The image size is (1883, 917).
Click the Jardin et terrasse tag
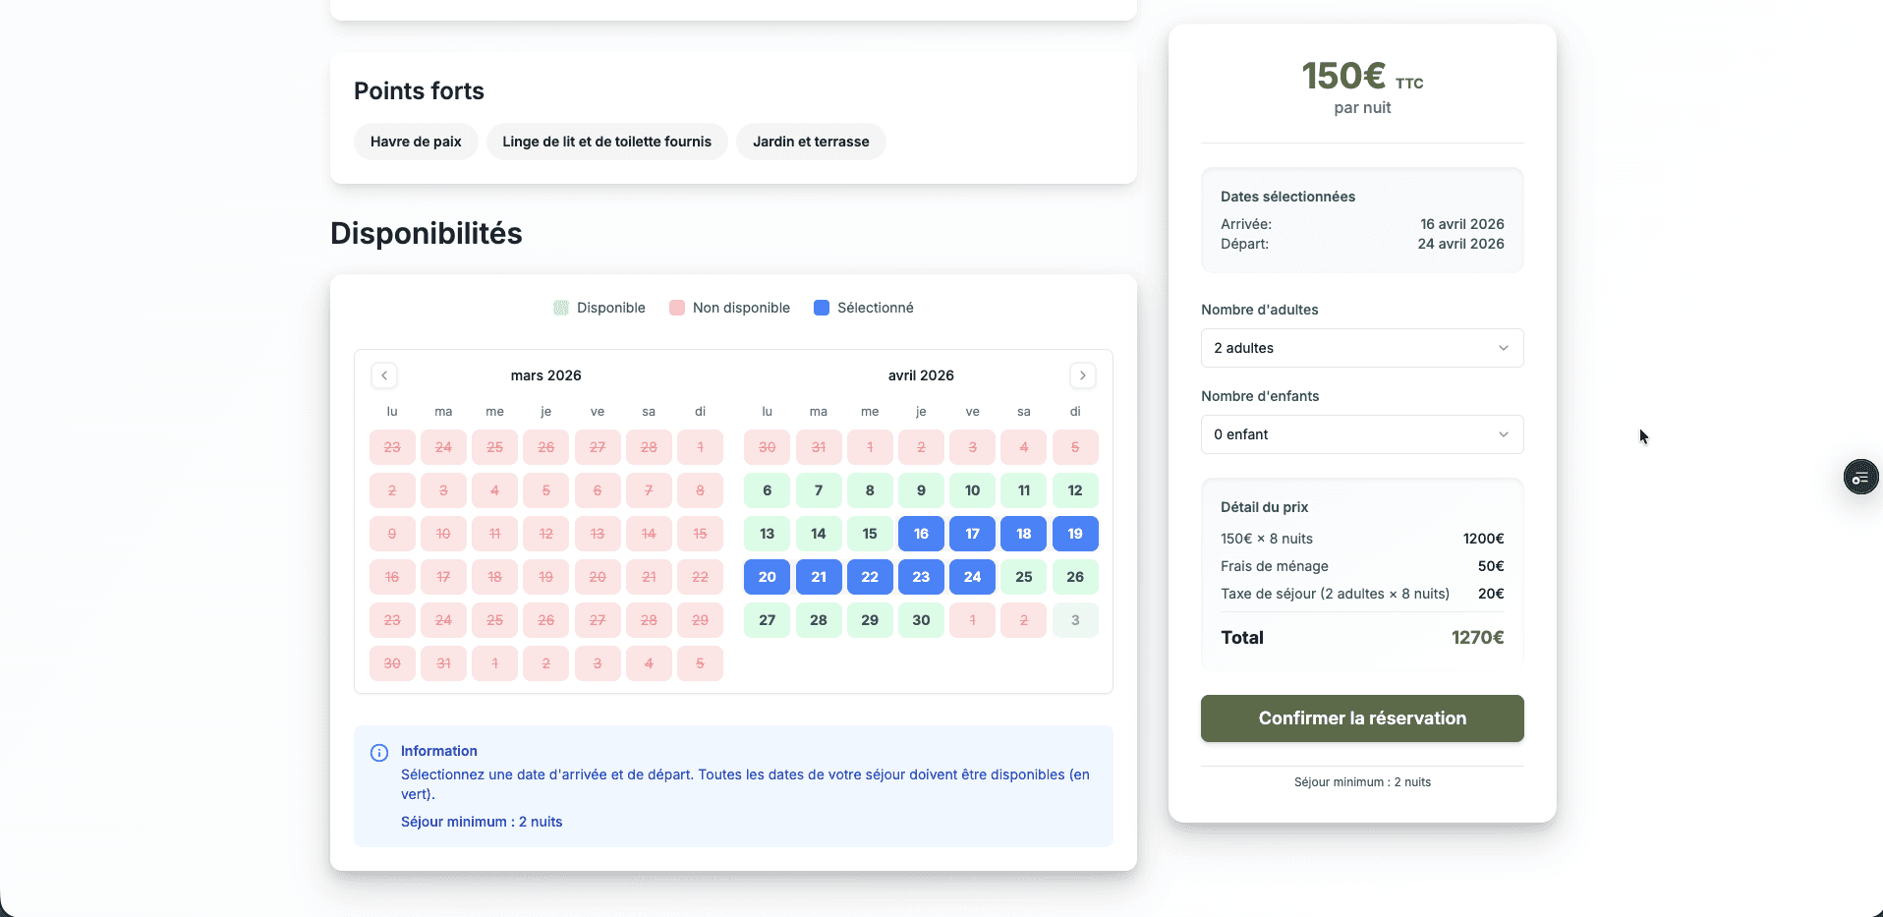click(x=811, y=142)
